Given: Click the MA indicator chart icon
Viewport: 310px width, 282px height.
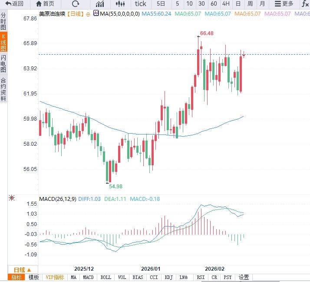Looking at the screenshot, I should 96,14.
